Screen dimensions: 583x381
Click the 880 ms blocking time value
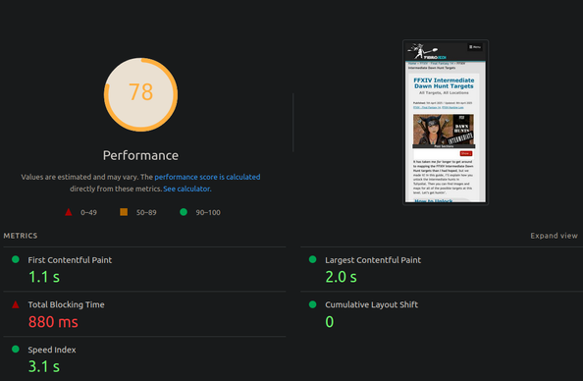(x=53, y=322)
